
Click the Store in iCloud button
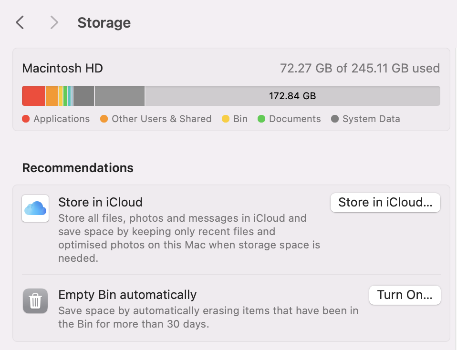385,202
